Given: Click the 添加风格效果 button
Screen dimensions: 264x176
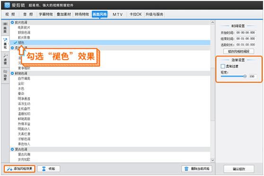Looking at the screenshot, I should point(19,169).
